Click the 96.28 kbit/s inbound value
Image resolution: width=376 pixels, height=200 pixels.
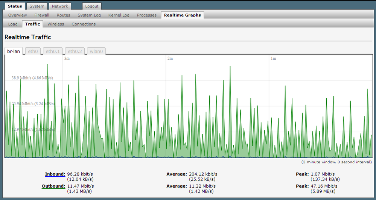tap(80, 174)
